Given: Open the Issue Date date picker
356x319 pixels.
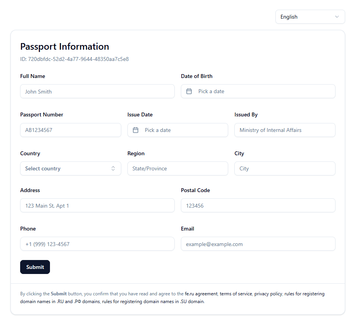Looking at the screenshot, I should tap(178, 130).
